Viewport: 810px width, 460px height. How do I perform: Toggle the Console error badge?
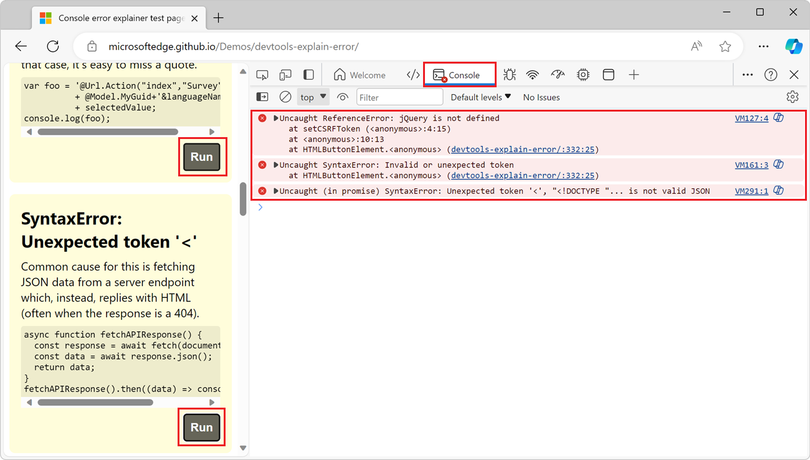[443, 79]
